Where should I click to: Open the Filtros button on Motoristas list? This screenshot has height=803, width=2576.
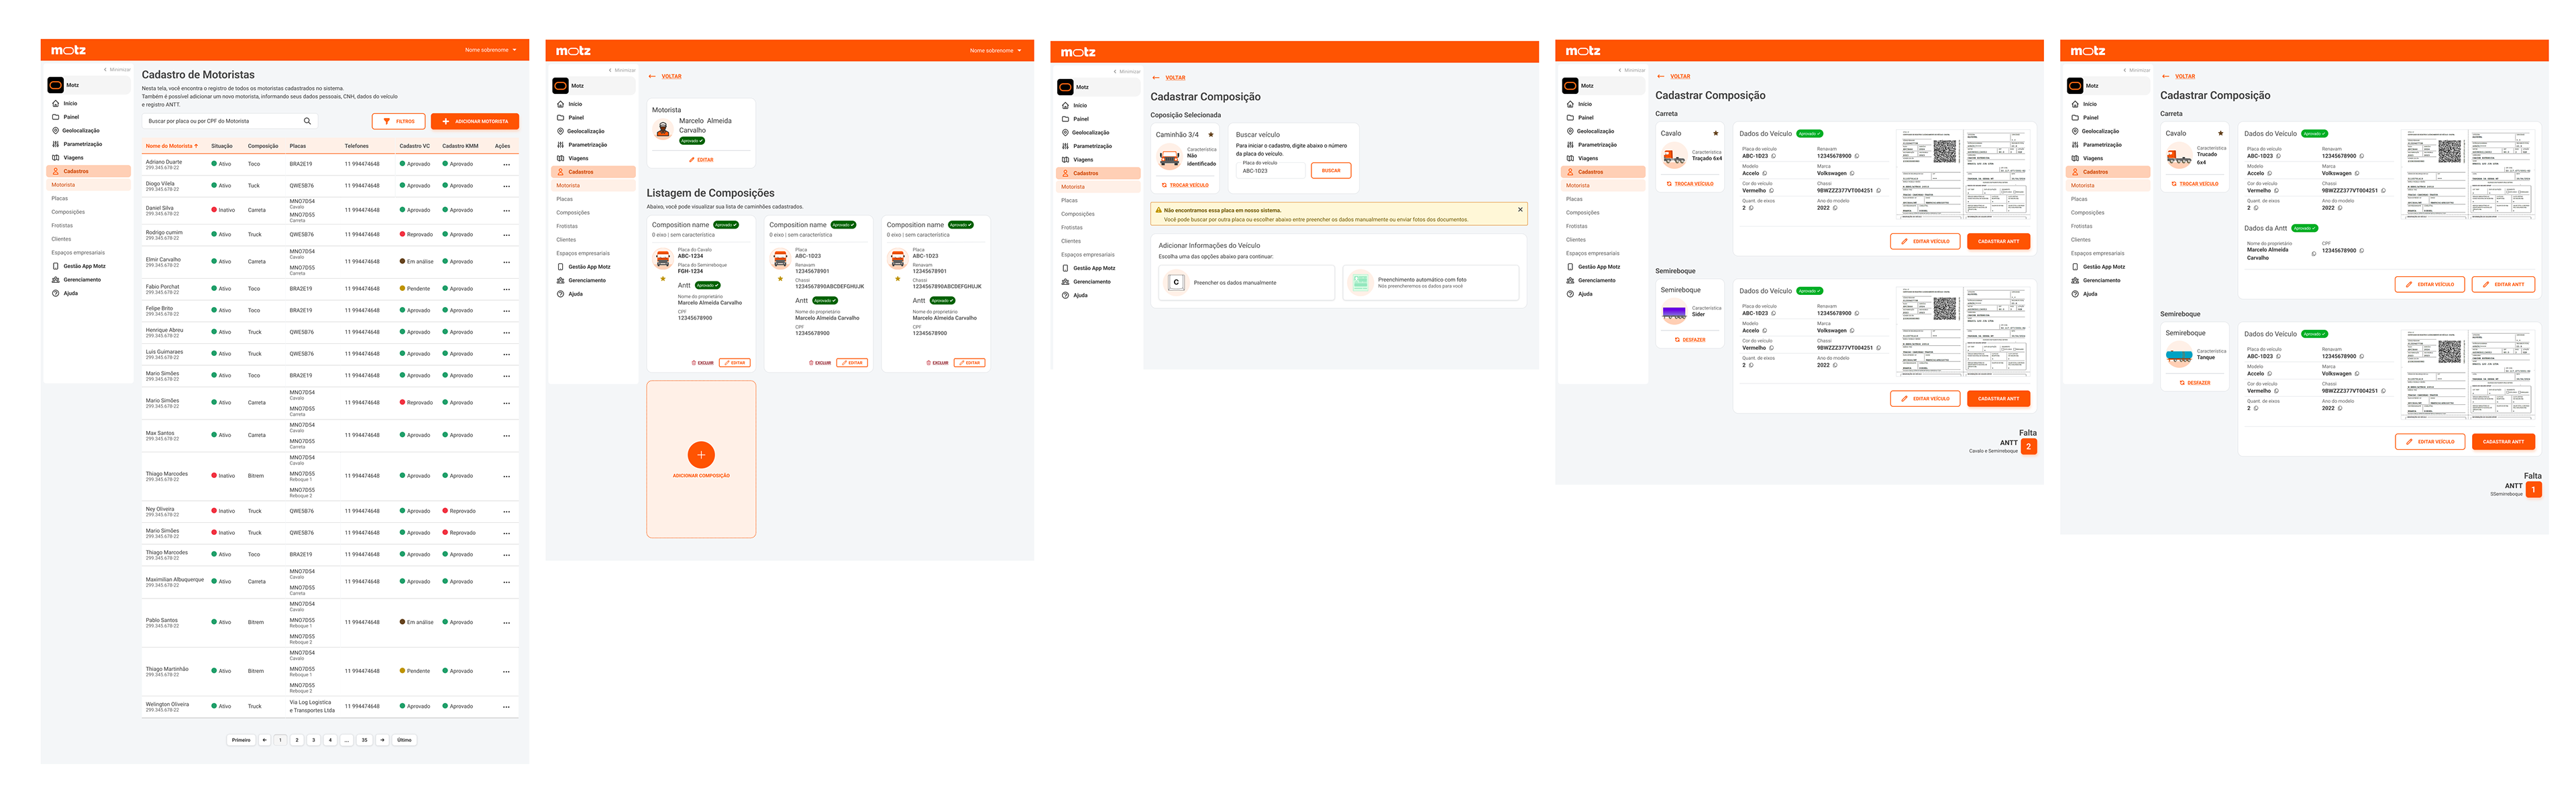398,121
